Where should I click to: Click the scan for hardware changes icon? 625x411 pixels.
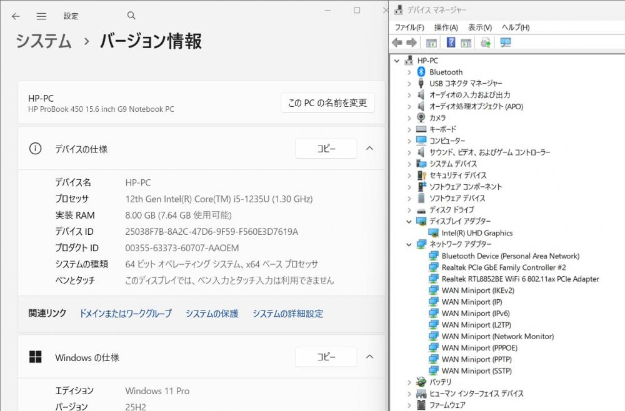(x=506, y=42)
